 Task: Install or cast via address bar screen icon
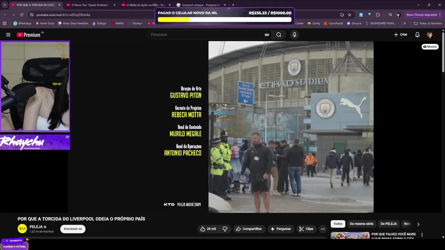pyautogui.click(x=342, y=15)
